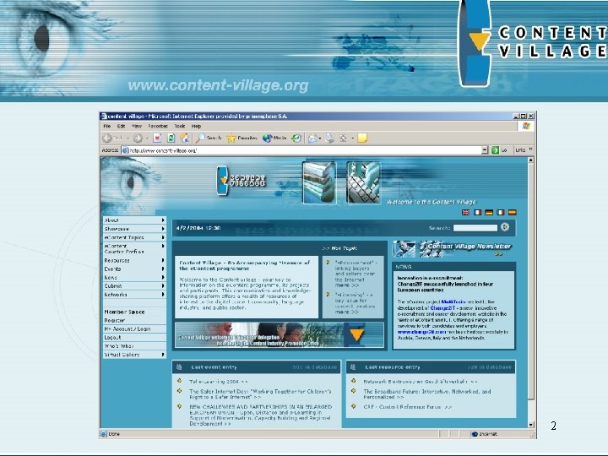Click the Refresh page icon
This screenshot has width=608, height=456.
coord(171,138)
